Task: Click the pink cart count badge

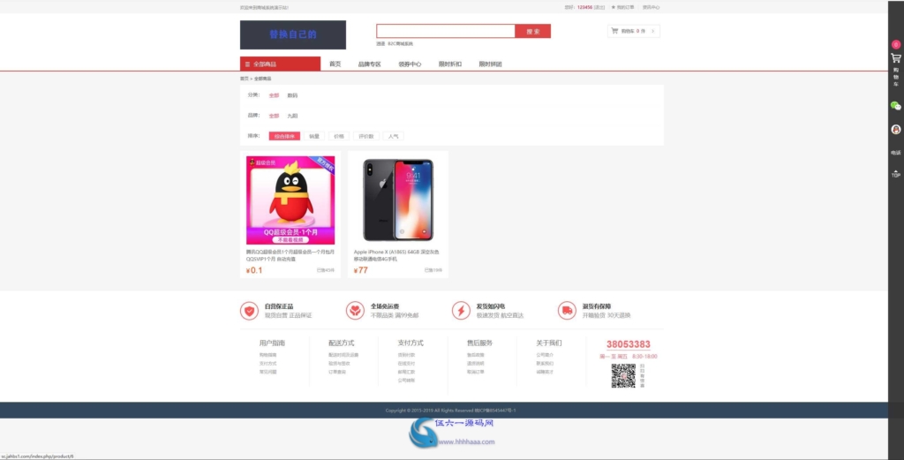Action: coord(895,44)
